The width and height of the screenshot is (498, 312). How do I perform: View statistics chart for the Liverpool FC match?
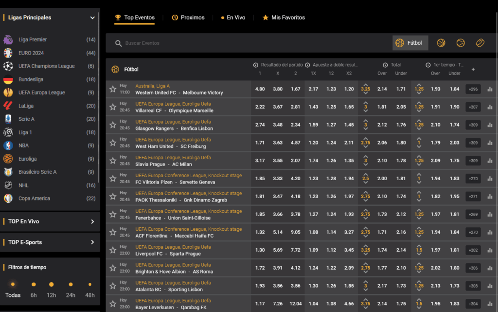coord(489,250)
